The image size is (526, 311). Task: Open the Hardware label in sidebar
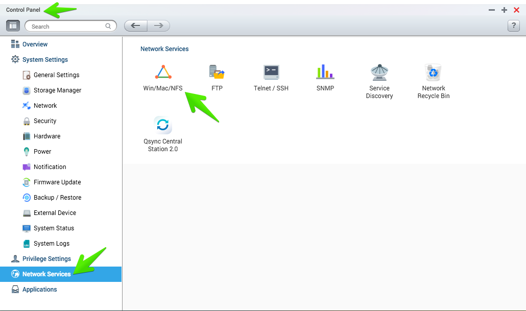point(47,136)
